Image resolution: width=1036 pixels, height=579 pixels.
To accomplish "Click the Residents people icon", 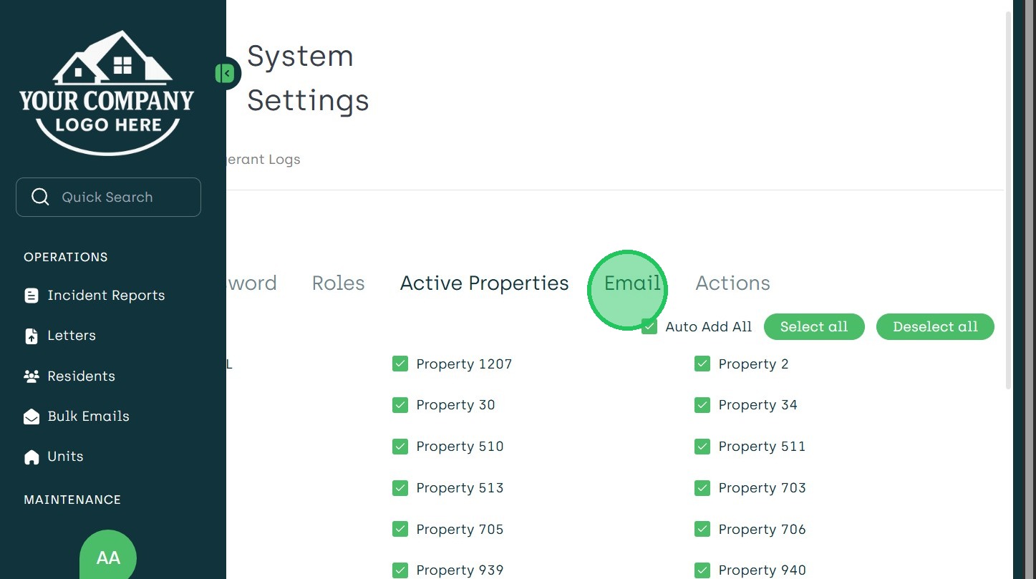I will point(32,376).
